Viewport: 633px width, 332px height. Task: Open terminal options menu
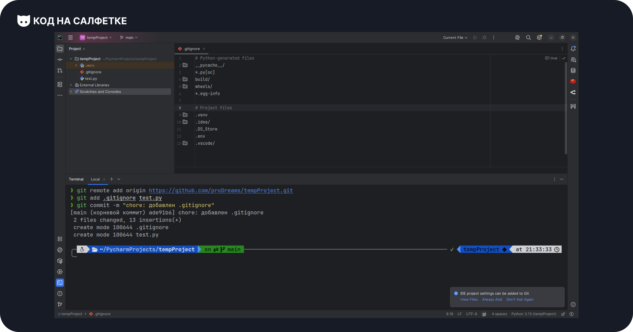(554, 179)
